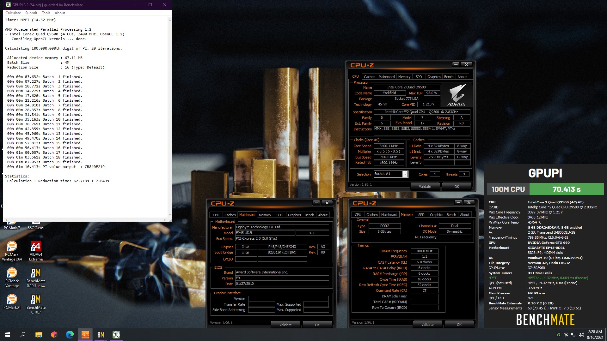607x341 pixels.
Task: Select Caches tab in the Memory CPU-Z window
Action: coord(372,215)
